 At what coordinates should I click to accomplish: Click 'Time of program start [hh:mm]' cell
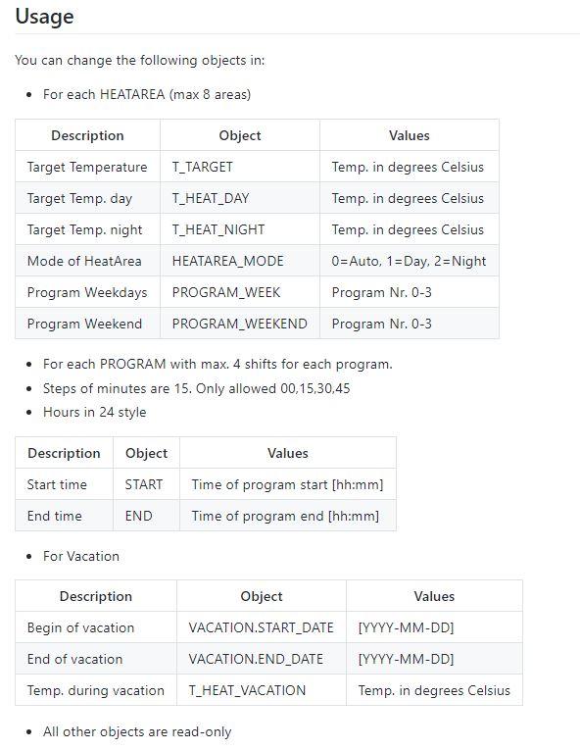pos(288,484)
